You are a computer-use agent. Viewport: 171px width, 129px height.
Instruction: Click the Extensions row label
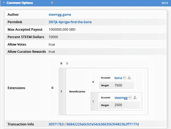(16, 88)
